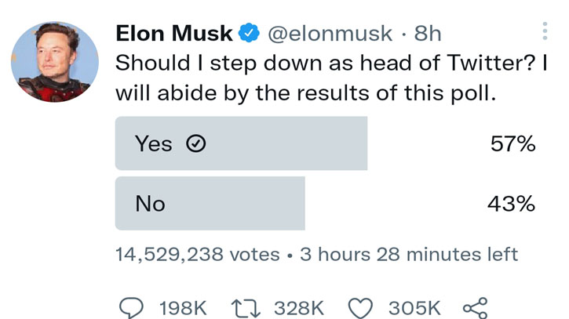Click the Elon Musk display name
This screenshot has width=569, height=319.
click(x=174, y=33)
